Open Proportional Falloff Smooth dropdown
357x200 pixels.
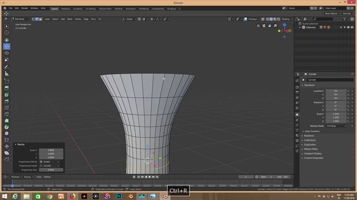tap(50, 166)
